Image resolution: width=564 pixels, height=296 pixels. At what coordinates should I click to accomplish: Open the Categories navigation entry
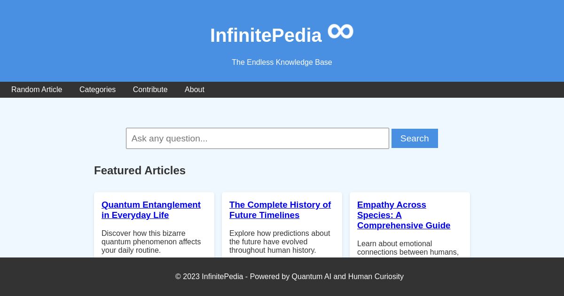pyautogui.click(x=97, y=90)
